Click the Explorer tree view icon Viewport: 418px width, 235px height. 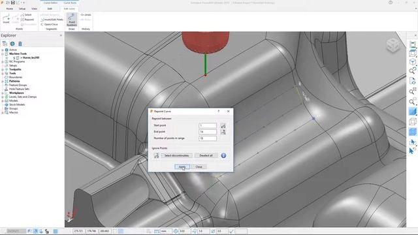tap(5, 44)
